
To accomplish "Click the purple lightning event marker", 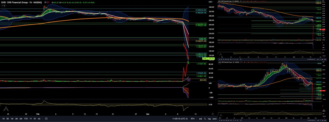I will (189, 80).
